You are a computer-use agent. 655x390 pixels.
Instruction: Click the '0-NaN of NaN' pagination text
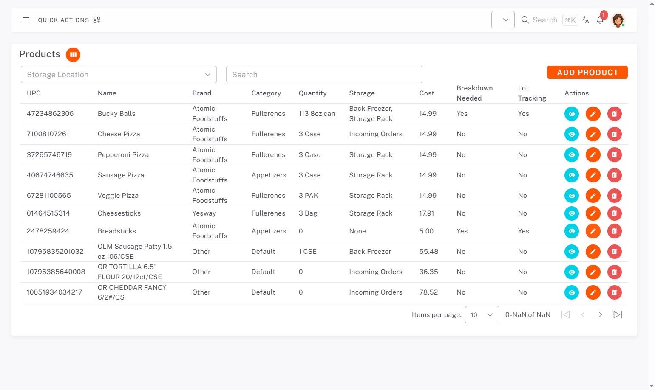pyautogui.click(x=528, y=315)
